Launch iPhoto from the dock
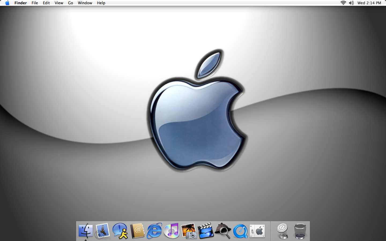The width and height of the screenshot is (386, 241). click(189, 231)
